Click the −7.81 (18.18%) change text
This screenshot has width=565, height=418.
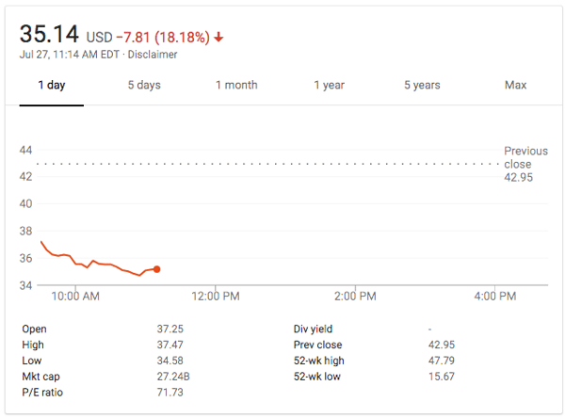click(162, 38)
